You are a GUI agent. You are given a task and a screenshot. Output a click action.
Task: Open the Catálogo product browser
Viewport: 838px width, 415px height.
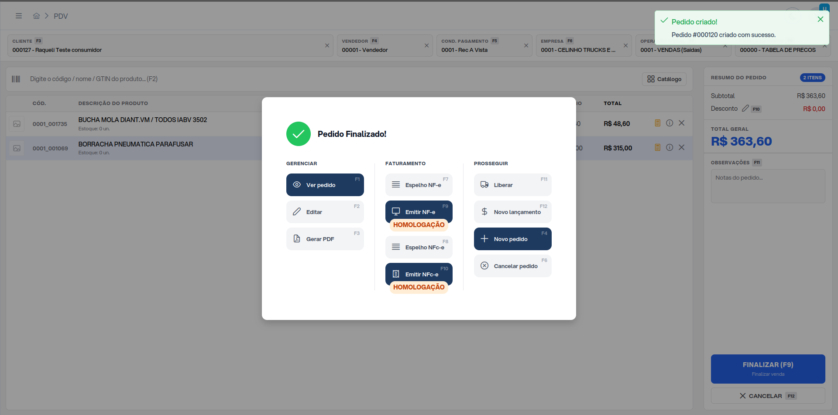[x=664, y=79]
